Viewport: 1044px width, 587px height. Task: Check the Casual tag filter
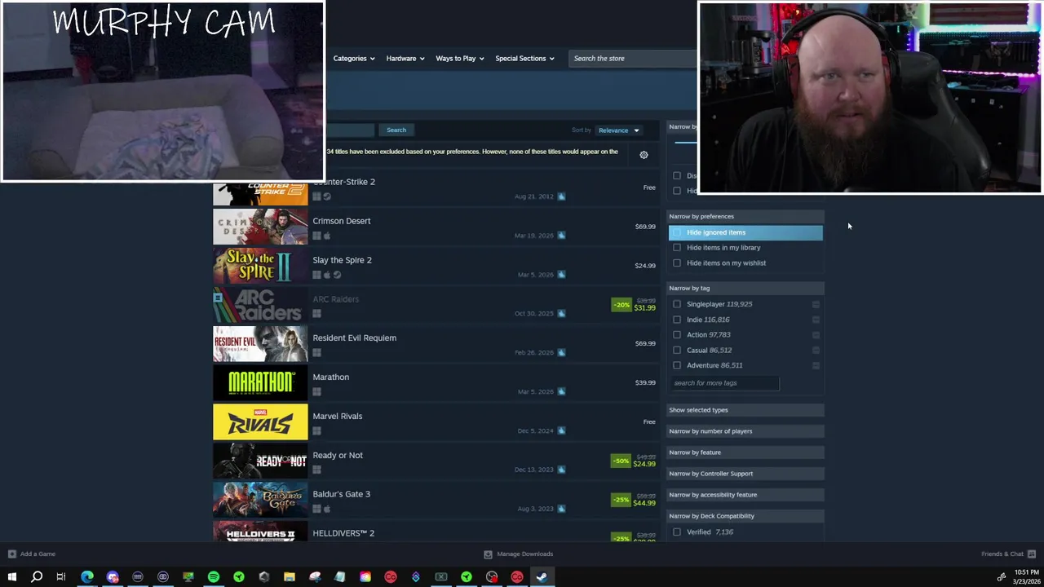677,350
